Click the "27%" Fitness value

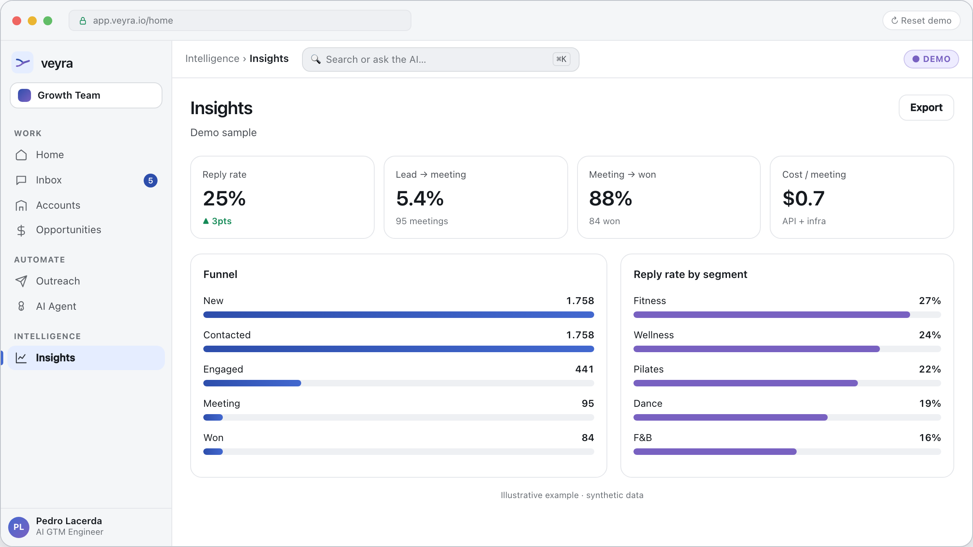[930, 301]
